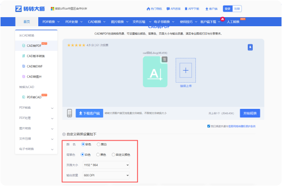Click the rating text 4.9 分 | 61 次投票
Image resolution: width=282 pixels, height=186 pixels.
[98, 45]
